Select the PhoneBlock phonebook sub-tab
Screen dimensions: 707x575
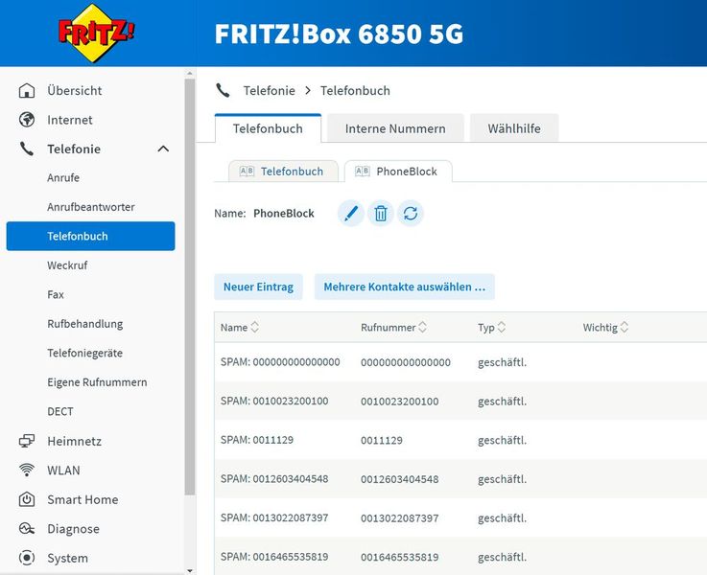click(x=399, y=172)
